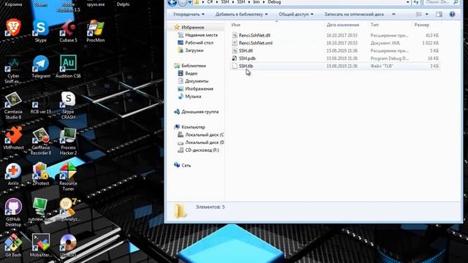
Task: Select the Camtasia Recorder 8 shortcut
Action: point(41,141)
